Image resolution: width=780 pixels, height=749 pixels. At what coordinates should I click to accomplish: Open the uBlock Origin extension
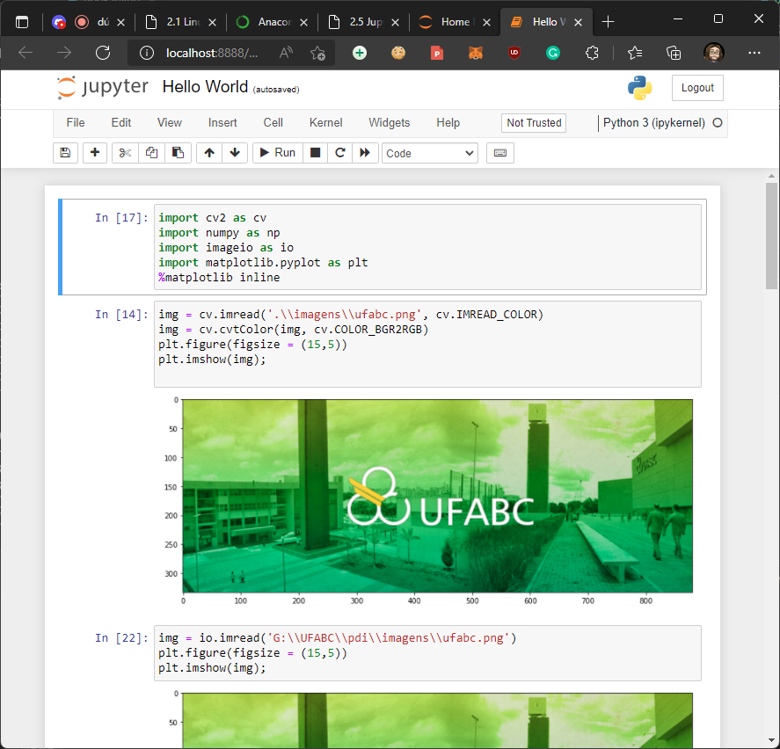[514, 53]
